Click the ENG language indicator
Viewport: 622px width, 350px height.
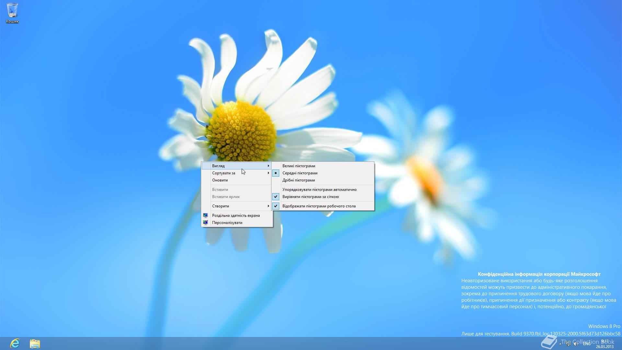pos(587,344)
